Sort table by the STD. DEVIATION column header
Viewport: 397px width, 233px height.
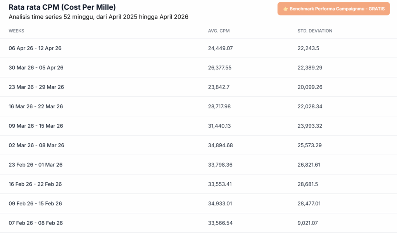tap(315, 31)
